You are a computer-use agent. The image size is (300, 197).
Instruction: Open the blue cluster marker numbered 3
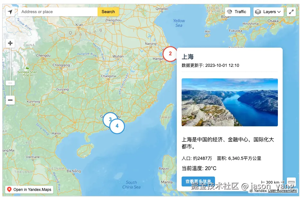tap(110, 120)
